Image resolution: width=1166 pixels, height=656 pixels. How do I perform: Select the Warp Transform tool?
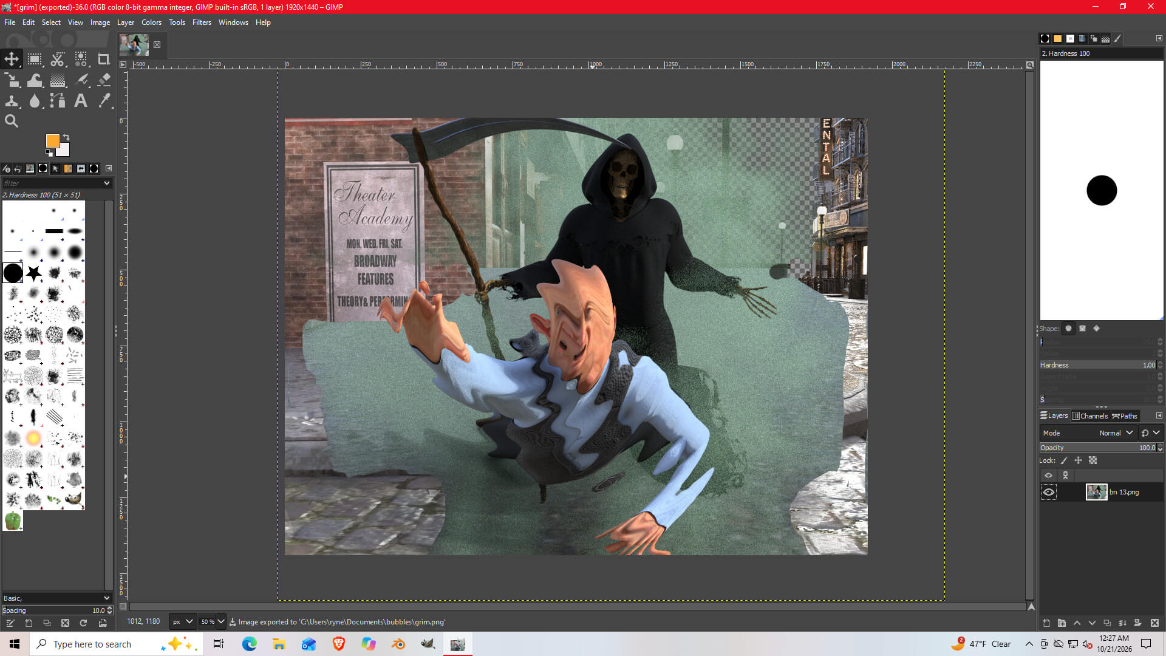[x=35, y=80]
